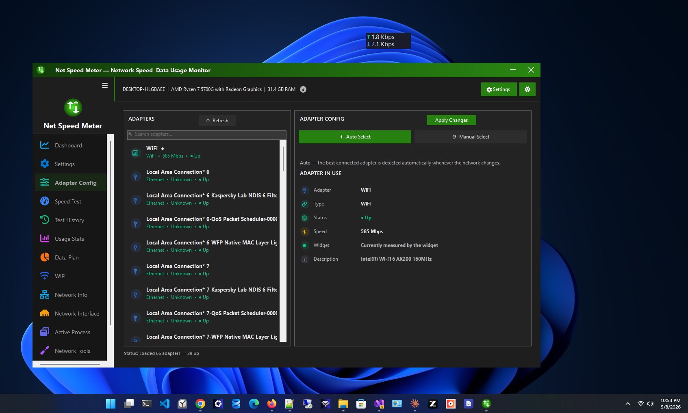Image resolution: width=688 pixels, height=413 pixels.
Task: Click green gear button beside Settings
Action: (527, 89)
